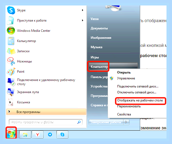The image size is (172, 144).
Task: Click the Калькулятор label
Action: (x=26, y=41)
